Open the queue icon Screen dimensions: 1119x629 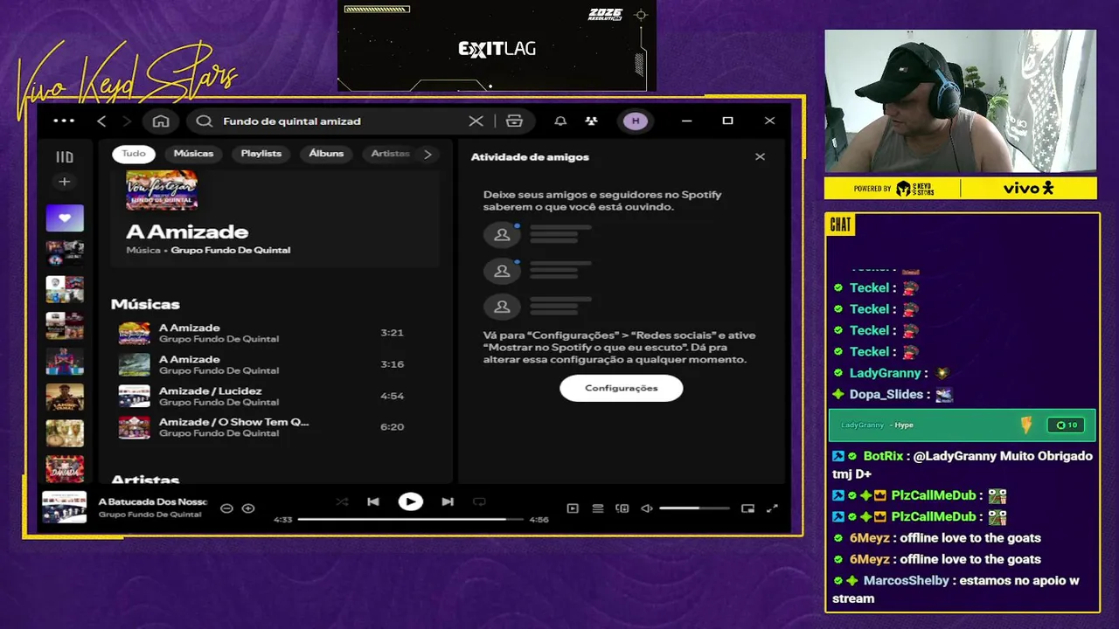pyautogui.click(x=598, y=508)
